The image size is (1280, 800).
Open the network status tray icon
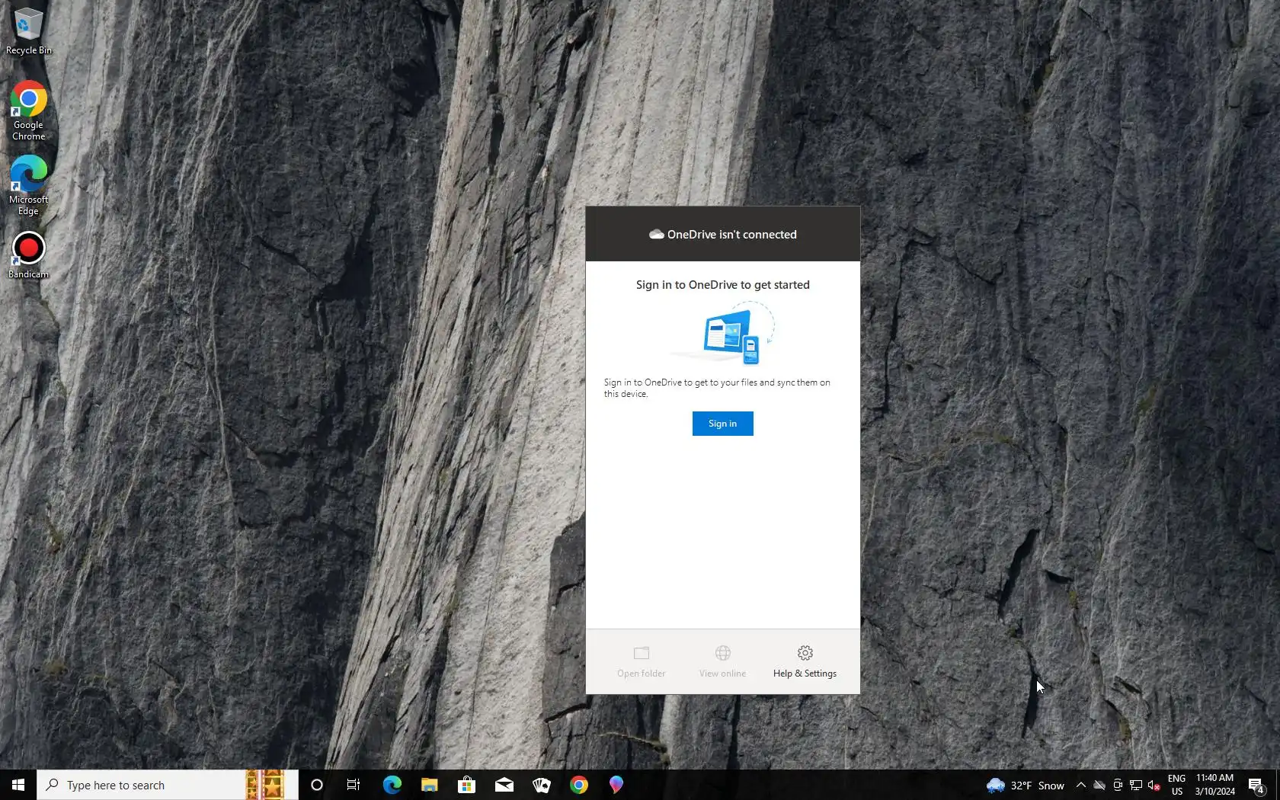pyautogui.click(x=1136, y=786)
